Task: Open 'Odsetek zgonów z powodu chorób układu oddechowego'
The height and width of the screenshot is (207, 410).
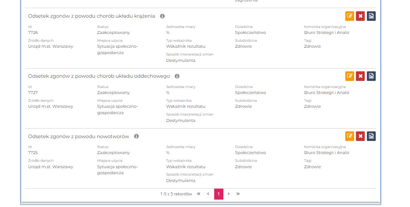Action: click(x=99, y=76)
